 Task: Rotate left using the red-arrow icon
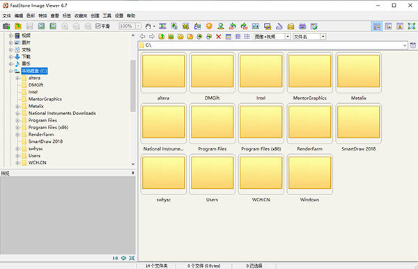(233, 26)
